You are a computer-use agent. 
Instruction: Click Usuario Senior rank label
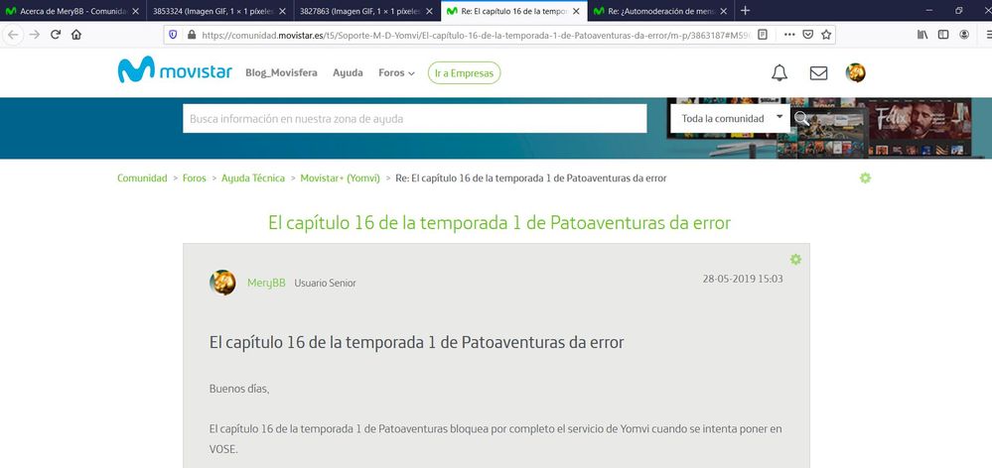coord(325,283)
